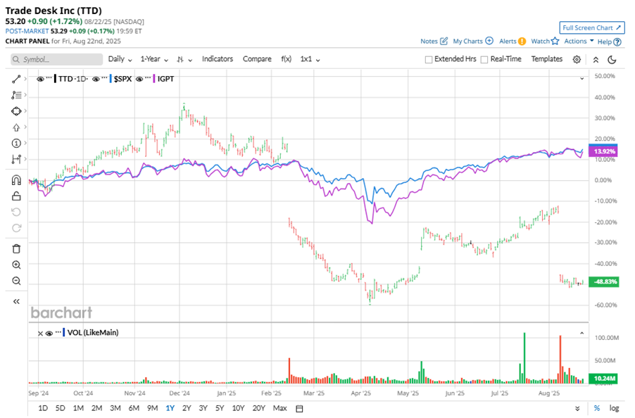
Task: Click the green -48.83% price label
Action: coord(603,281)
